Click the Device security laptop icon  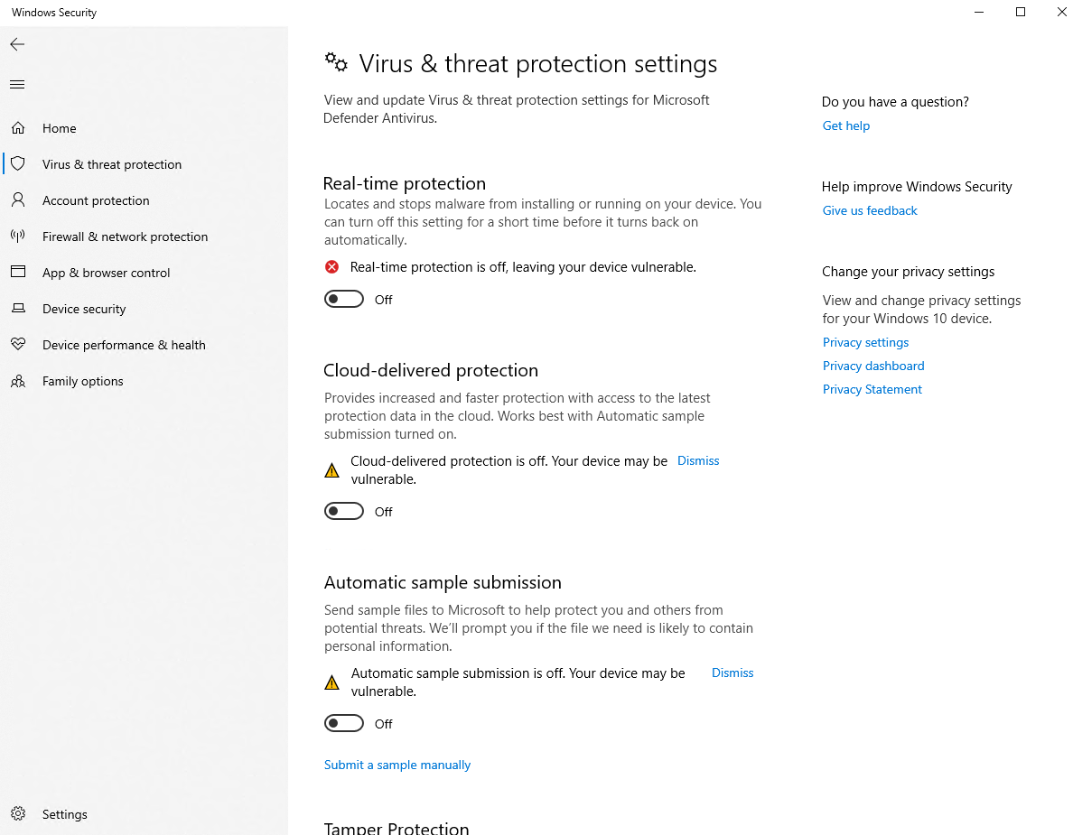18,309
